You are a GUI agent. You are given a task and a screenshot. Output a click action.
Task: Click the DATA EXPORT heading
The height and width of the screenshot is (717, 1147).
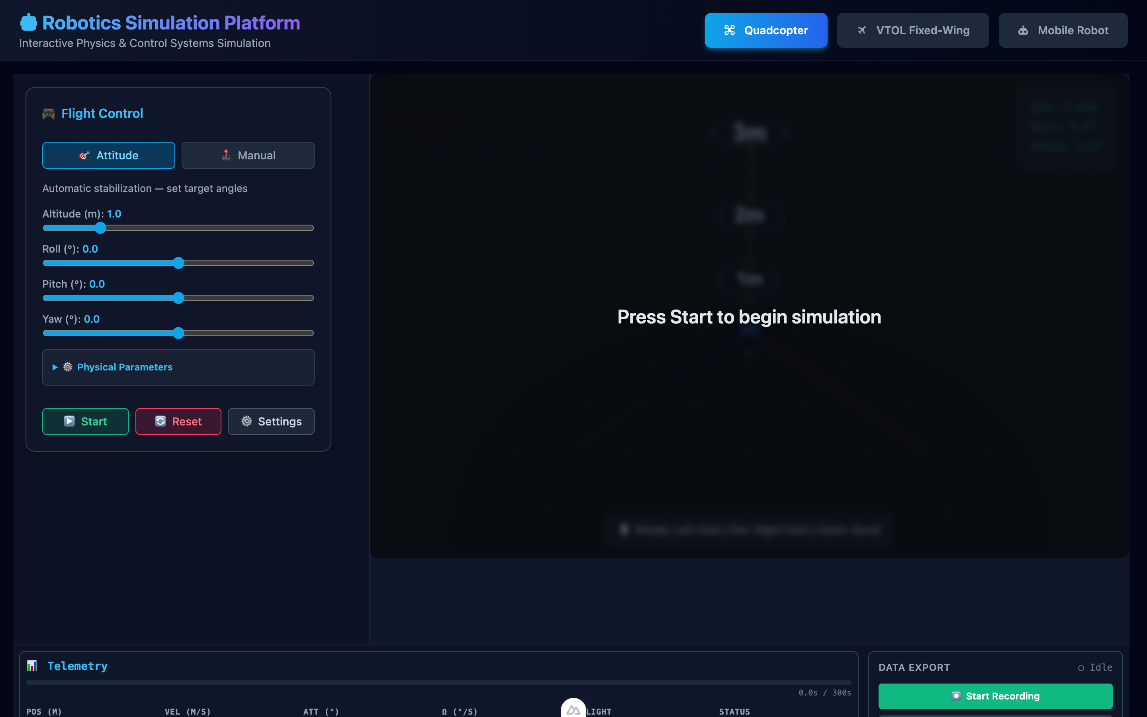[914, 668]
